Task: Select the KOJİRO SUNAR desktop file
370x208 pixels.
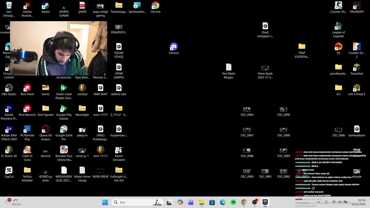Action: coord(64,10)
